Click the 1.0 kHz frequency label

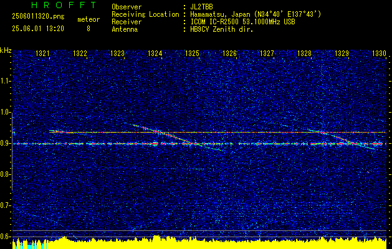(6, 113)
